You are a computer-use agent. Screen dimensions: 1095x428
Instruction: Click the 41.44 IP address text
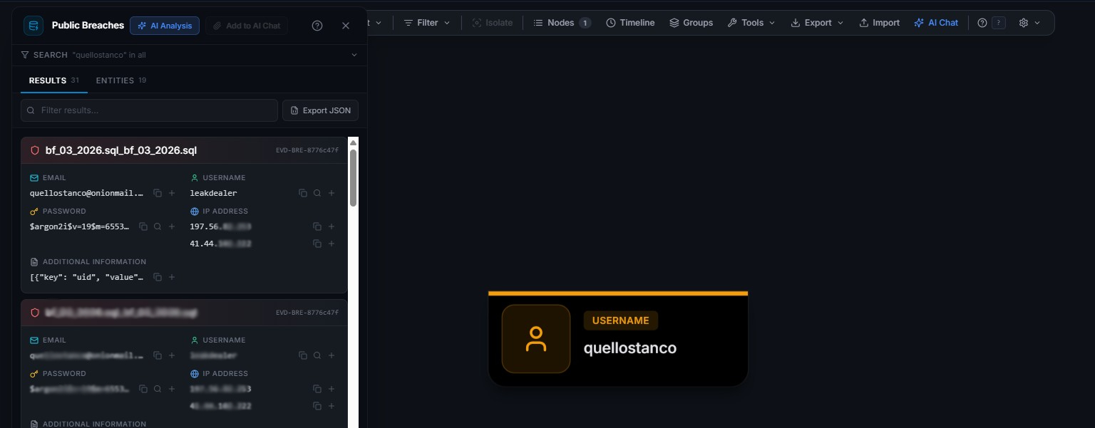[220, 244]
